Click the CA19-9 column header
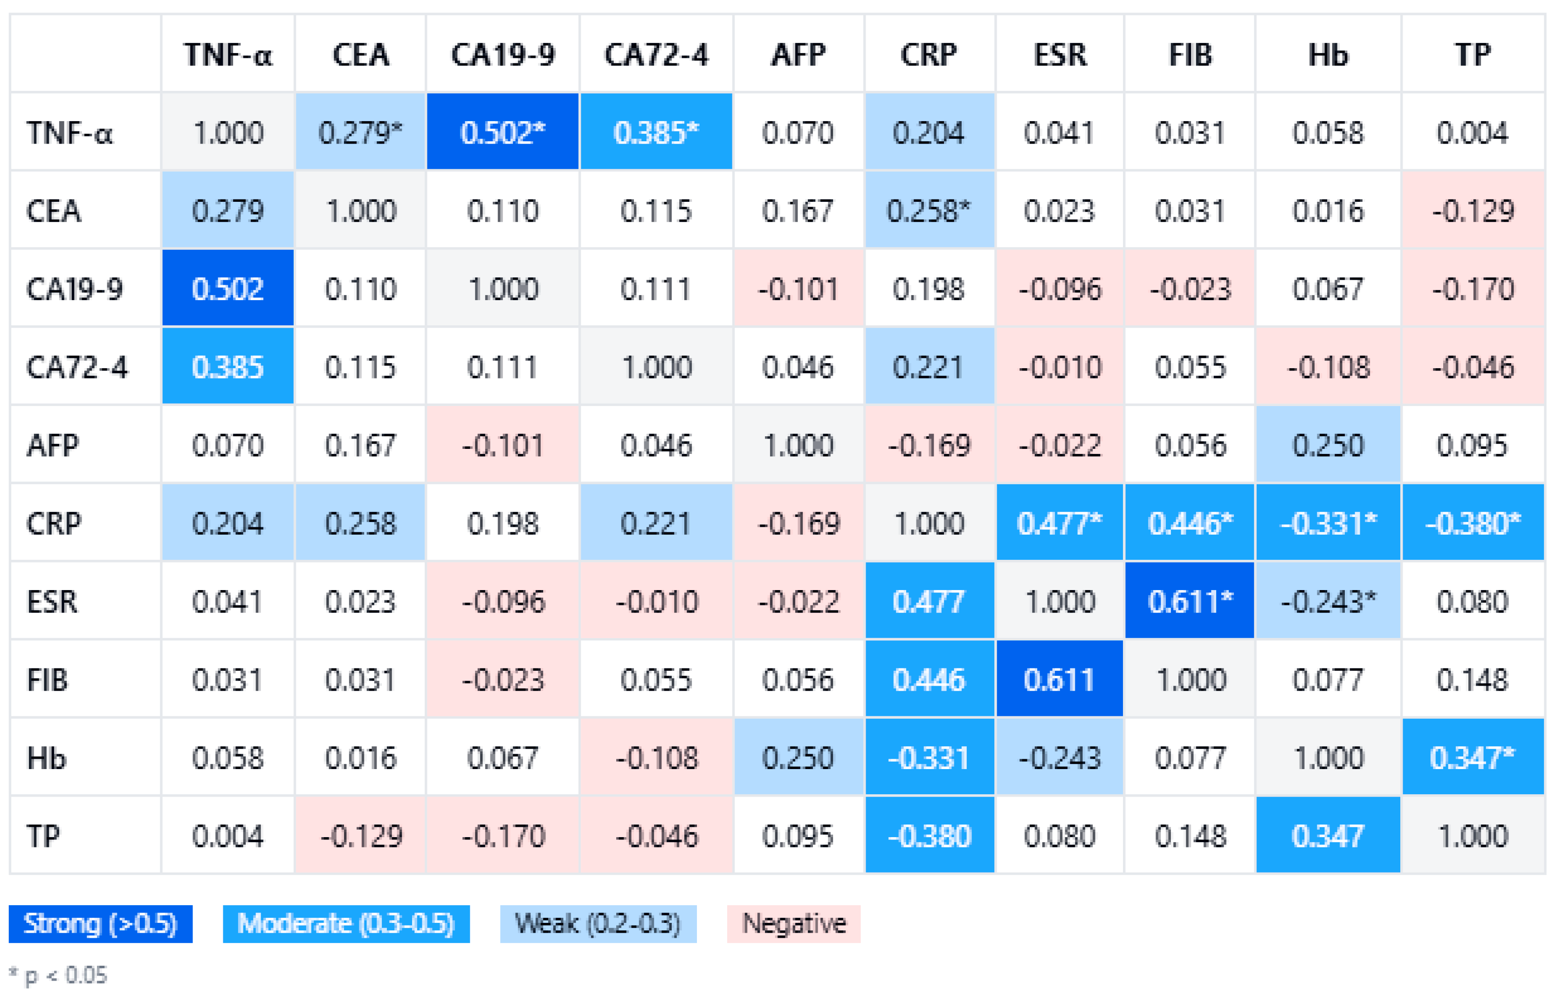This screenshot has height=997, width=1556. (502, 54)
